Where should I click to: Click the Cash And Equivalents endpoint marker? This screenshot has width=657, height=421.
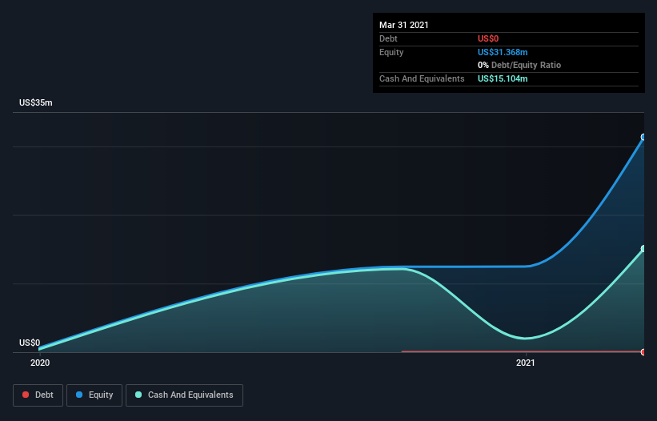[643, 249]
